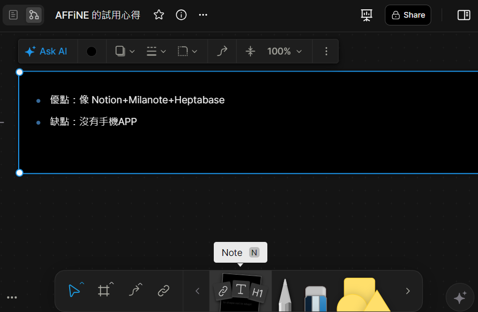Select the bottom-left resize handle
Viewport: 478px width, 312px height.
[x=19, y=173]
